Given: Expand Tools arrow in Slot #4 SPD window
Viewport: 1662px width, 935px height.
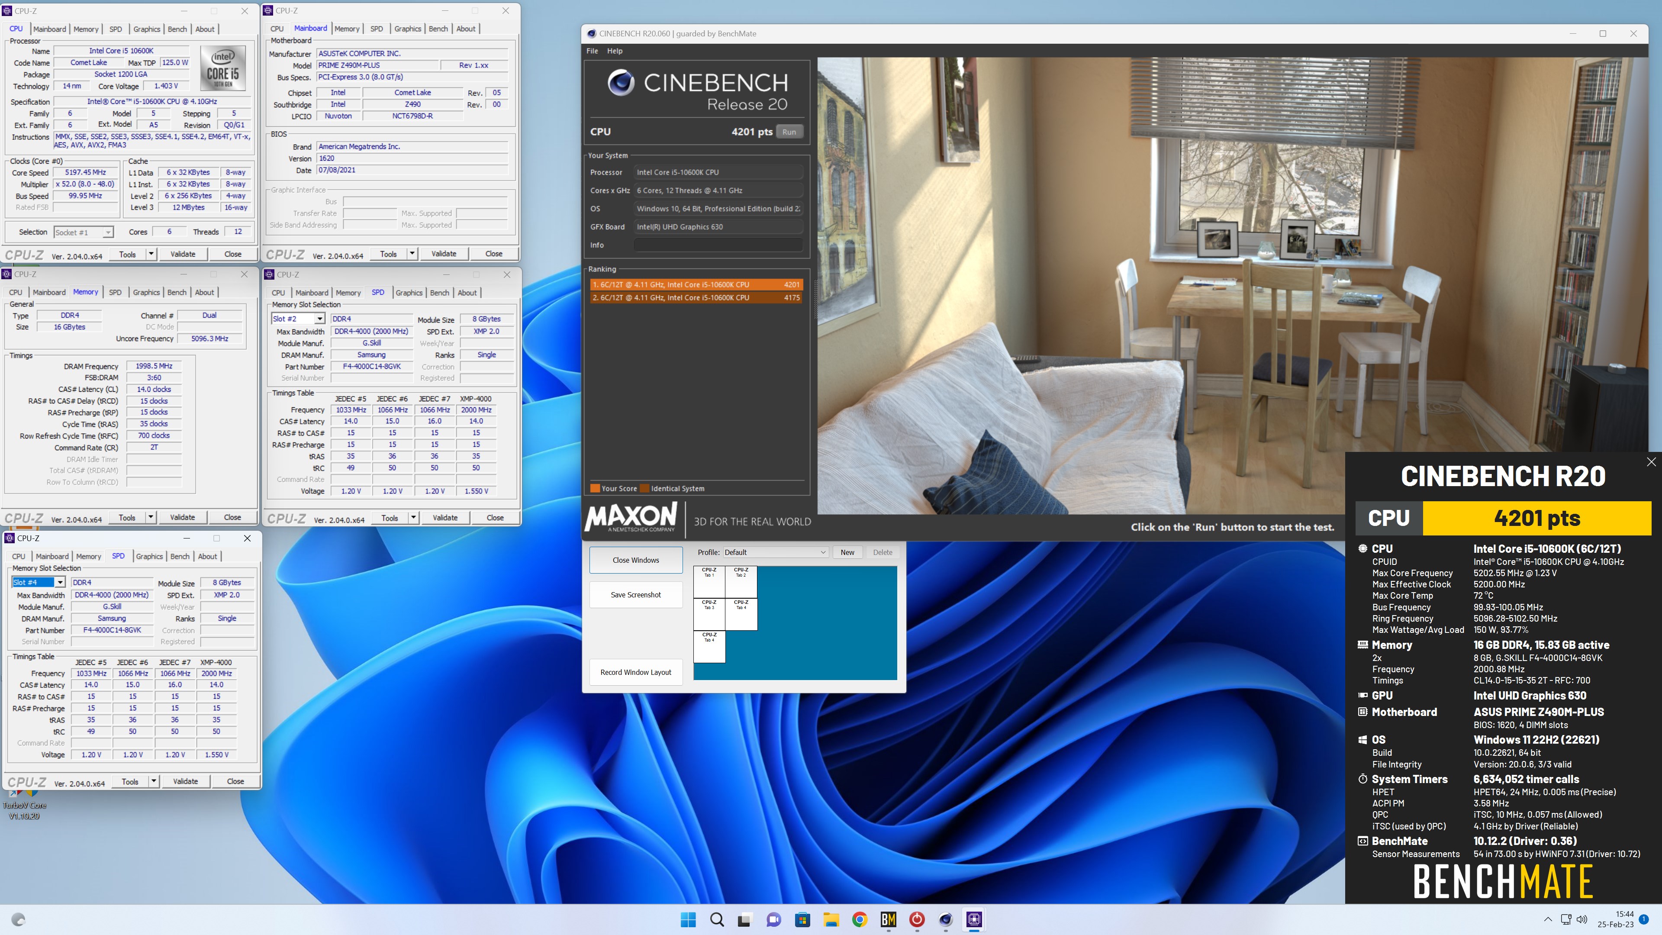Looking at the screenshot, I should coord(154,781).
